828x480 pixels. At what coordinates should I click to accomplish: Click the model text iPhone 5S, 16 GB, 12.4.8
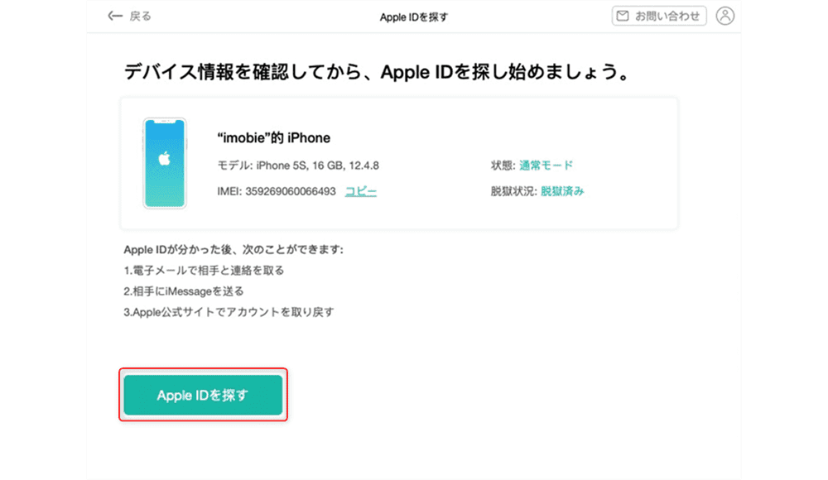click(317, 166)
